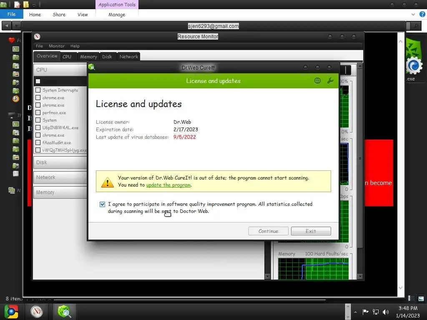
Task: Check U6pINBW4AL.exe process checkbox
Action: pos(38,127)
